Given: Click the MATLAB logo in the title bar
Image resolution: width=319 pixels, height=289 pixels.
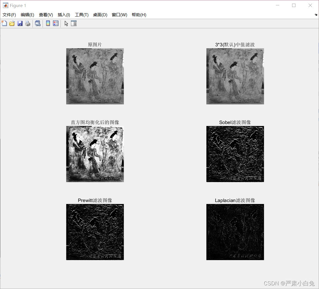Looking at the screenshot, I should (x=6, y=6).
